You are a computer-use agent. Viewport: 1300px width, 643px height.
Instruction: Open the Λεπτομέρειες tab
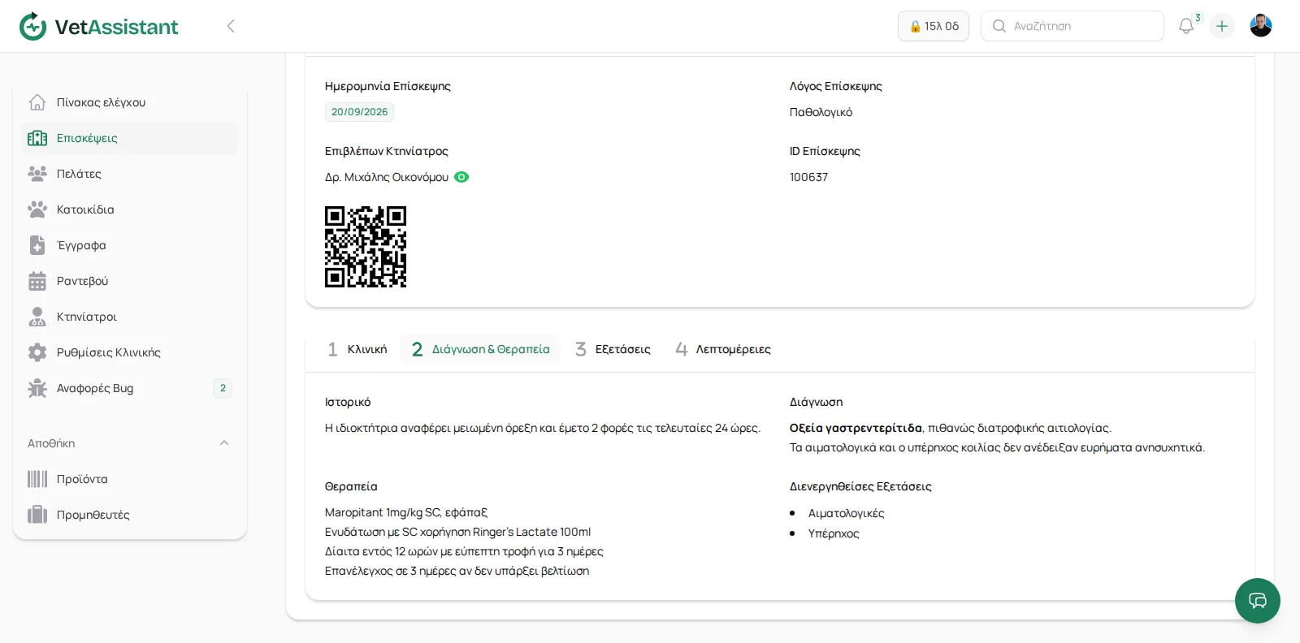(723, 349)
